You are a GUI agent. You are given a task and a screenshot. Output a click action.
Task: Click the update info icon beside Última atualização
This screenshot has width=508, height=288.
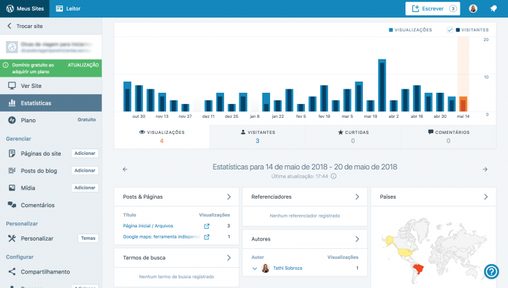pos(334,176)
